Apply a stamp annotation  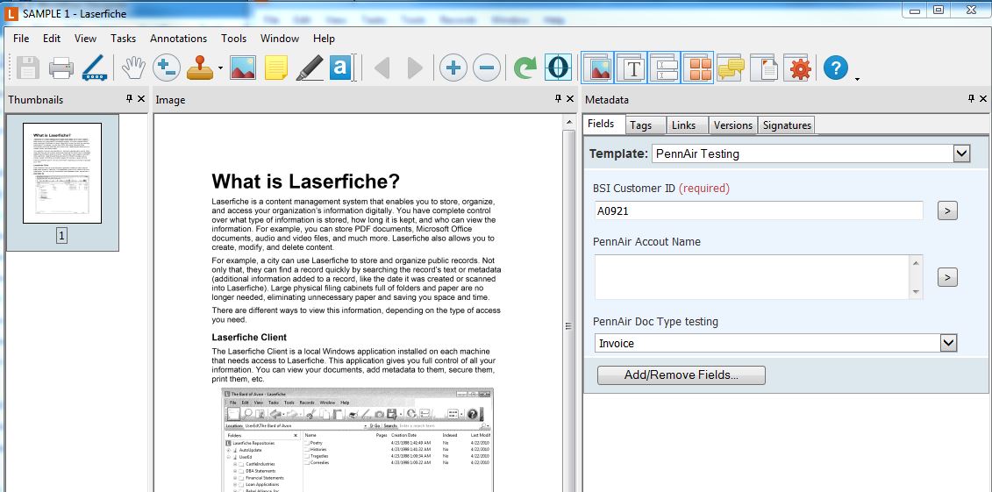pyautogui.click(x=200, y=67)
